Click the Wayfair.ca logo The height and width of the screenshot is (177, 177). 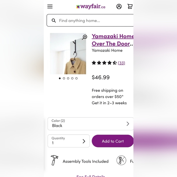click(91, 6)
